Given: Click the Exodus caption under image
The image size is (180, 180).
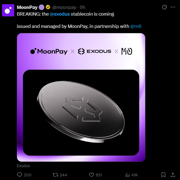Looking at the screenshot, I should [x=23, y=166].
